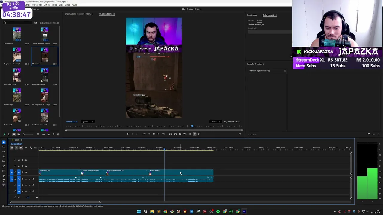The height and width of the screenshot is (215, 383).
Task: Select the Type tool
Action: [x=4, y=180]
